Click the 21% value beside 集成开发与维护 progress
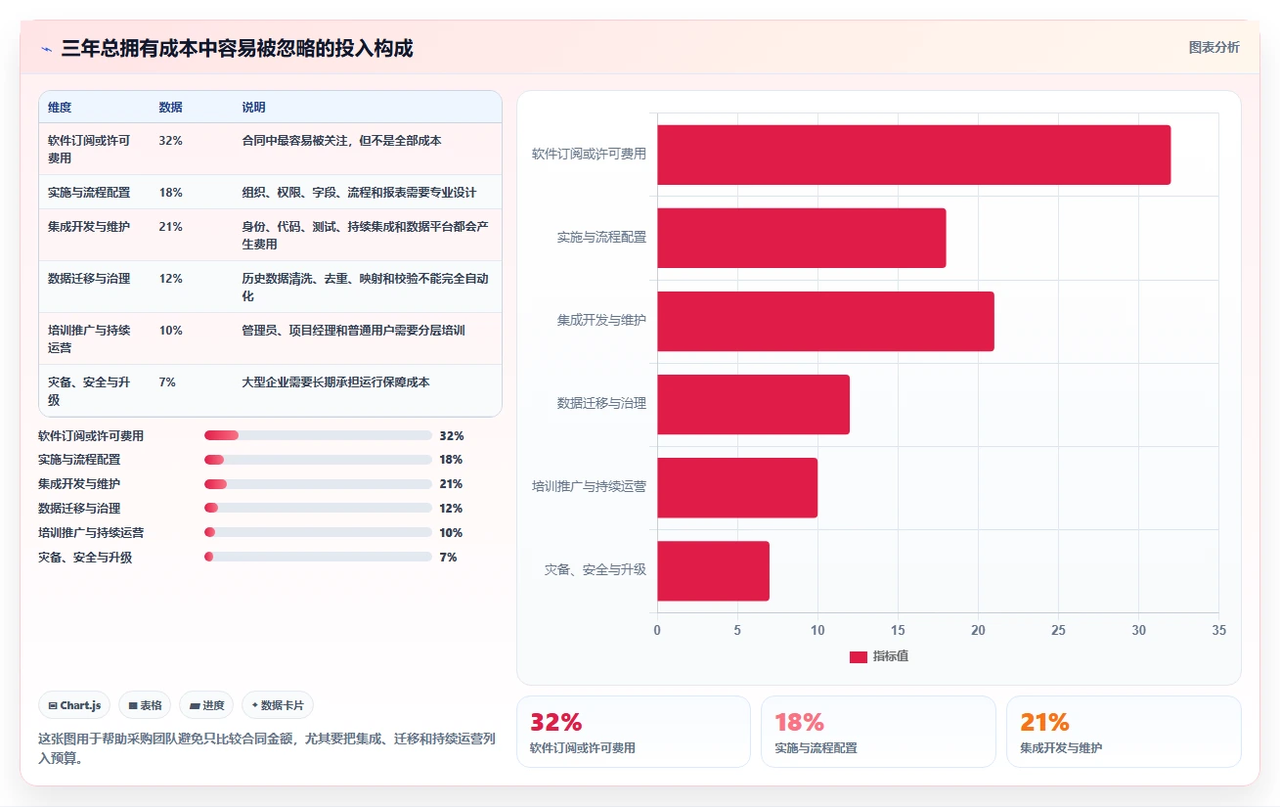The image size is (1280, 807). pos(451,484)
